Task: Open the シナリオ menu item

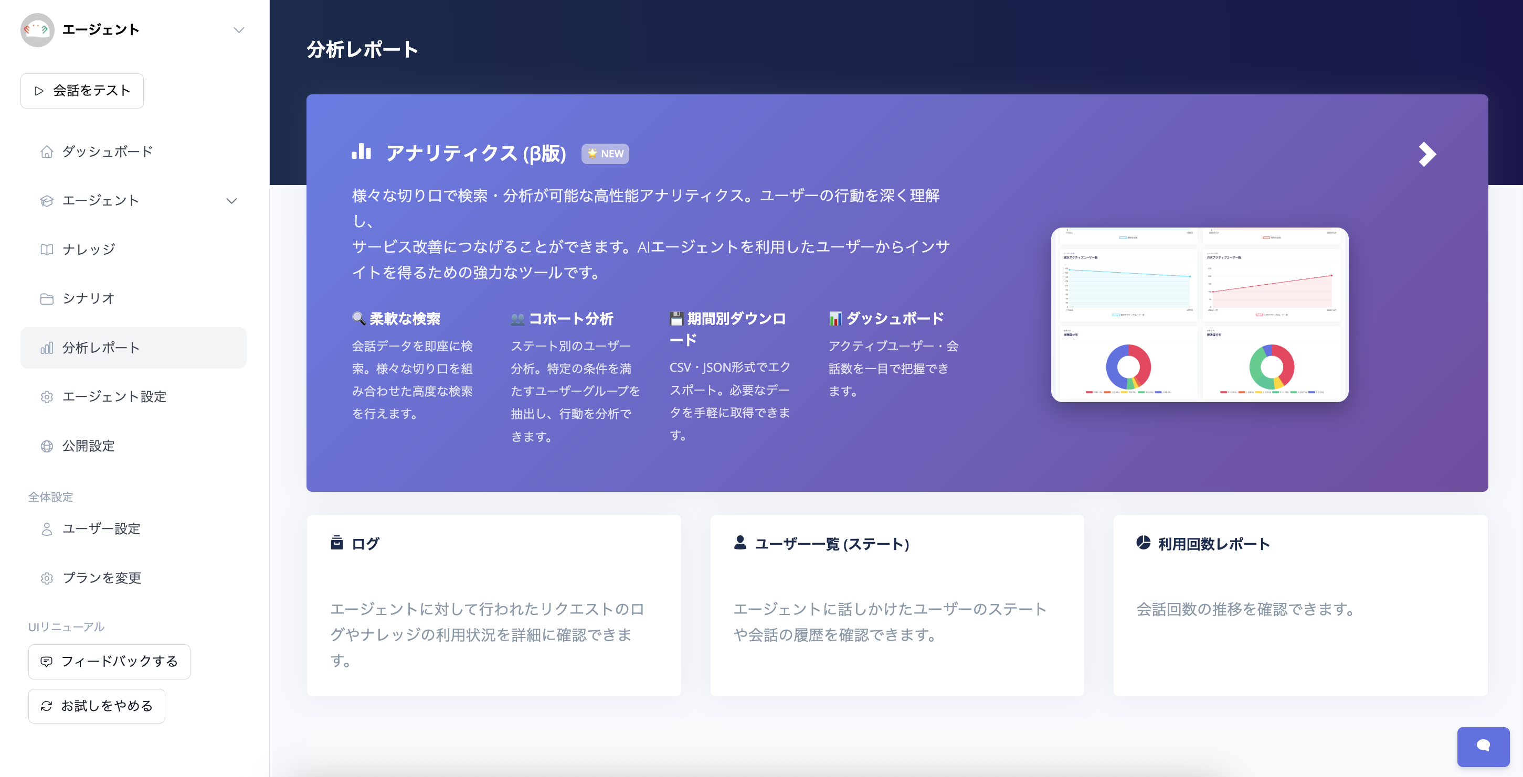Action: pyautogui.click(x=89, y=298)
